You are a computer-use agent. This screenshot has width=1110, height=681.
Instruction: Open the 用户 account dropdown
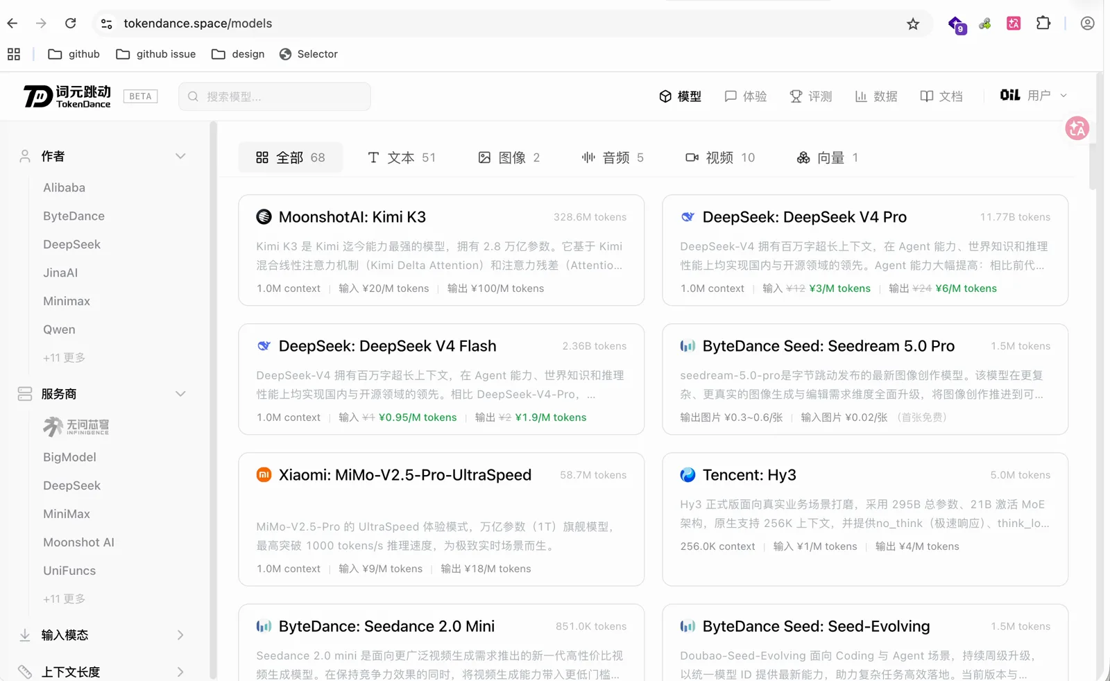[1033, 96]
